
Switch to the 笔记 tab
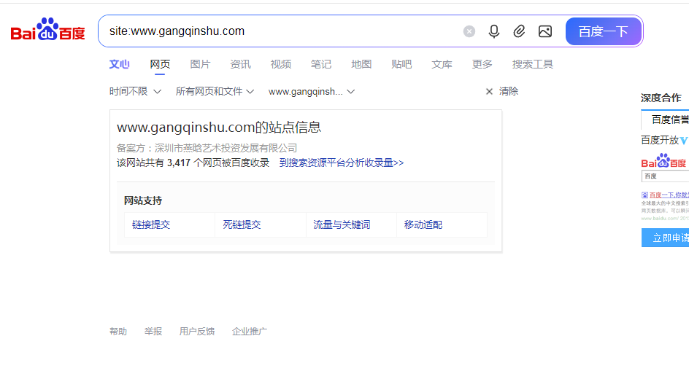tap(321, 64)
